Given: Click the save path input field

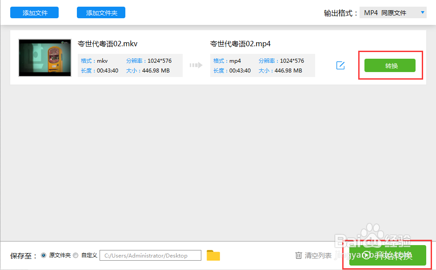Looking at the screenshot, I should point(150,255).
